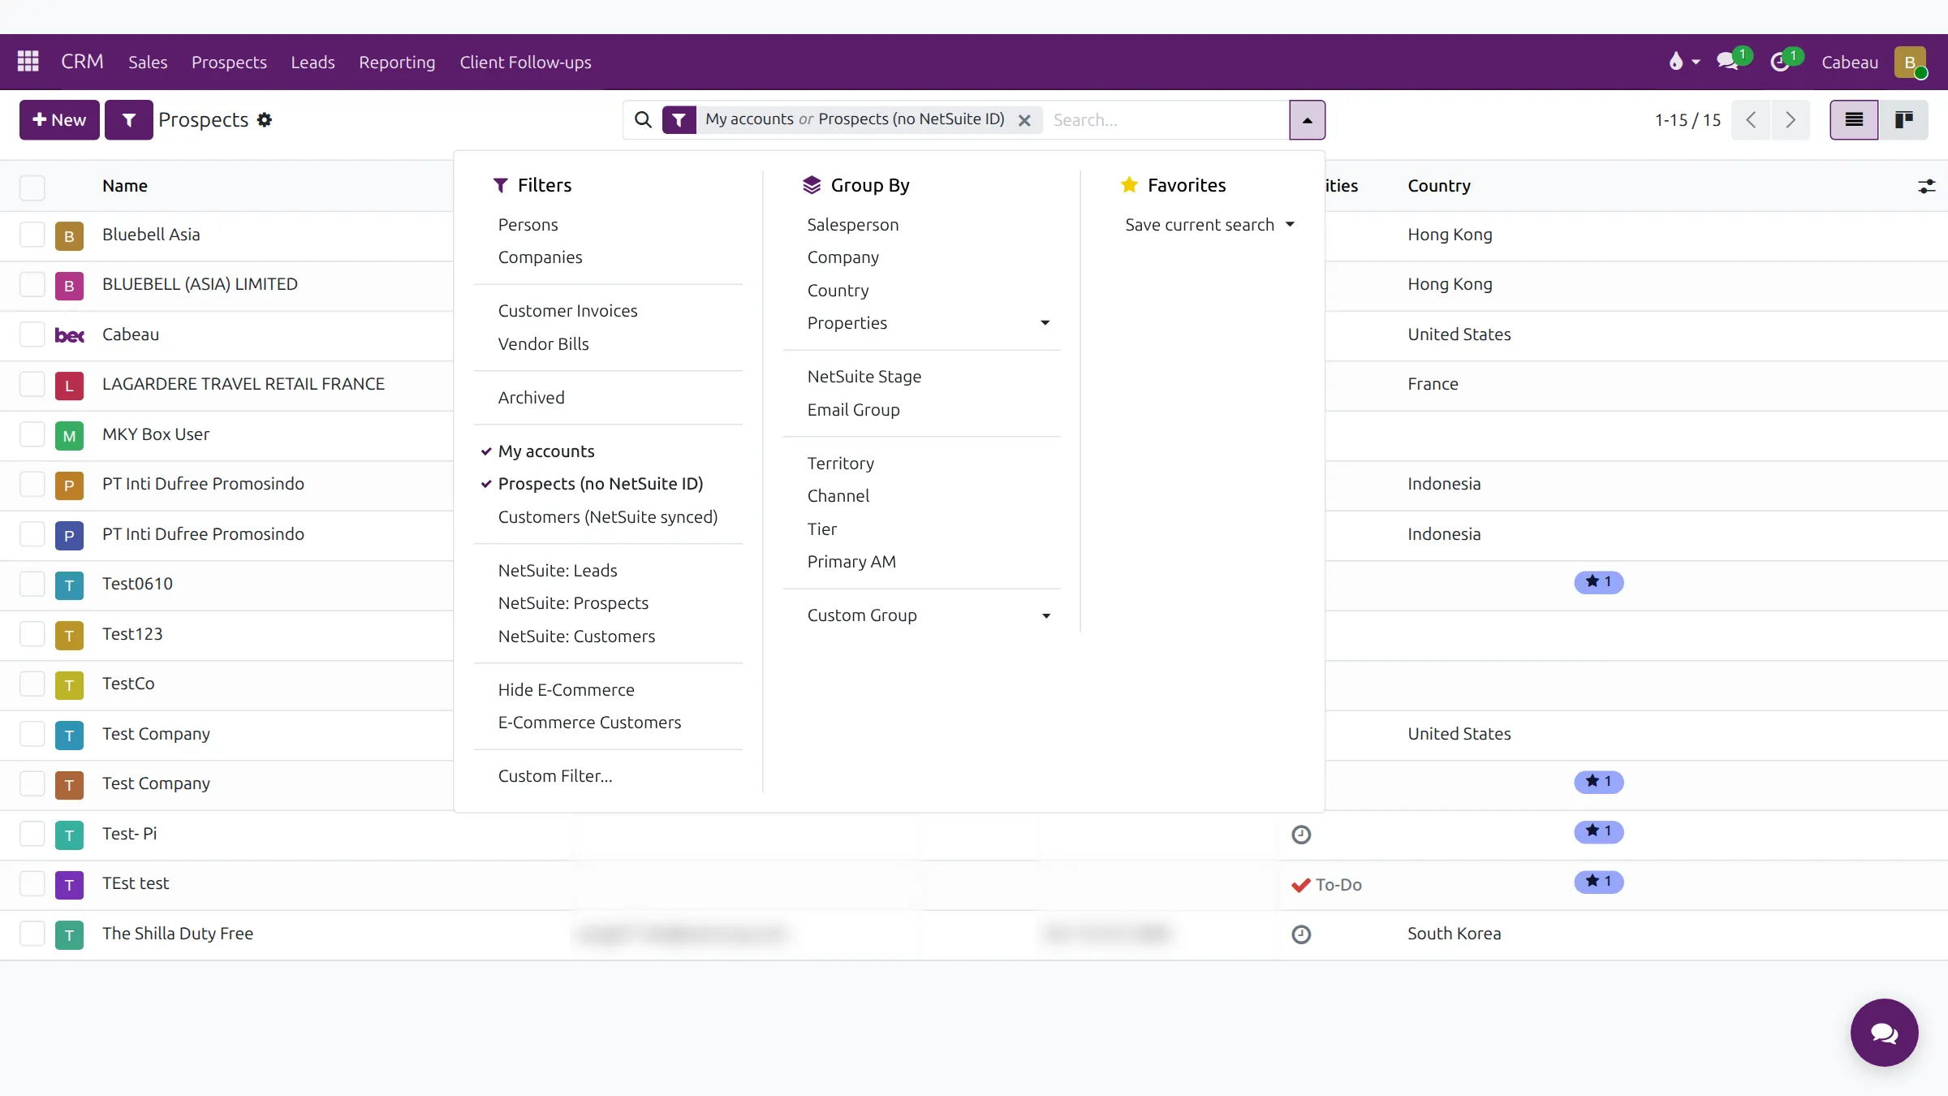Screen dimensions: 1948x1096
Task: Apply NetSuite: Customers filter
Action: [x=576, y=636]
